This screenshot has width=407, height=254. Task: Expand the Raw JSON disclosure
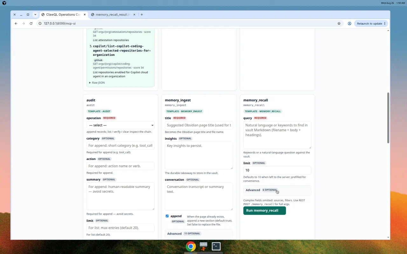97,83
